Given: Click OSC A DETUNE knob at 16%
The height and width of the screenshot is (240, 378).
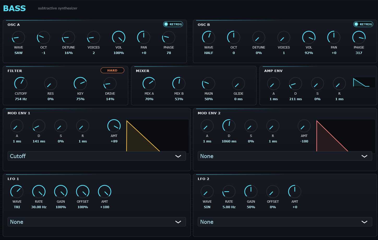Looking at the screenshot, I should (69, 38).
